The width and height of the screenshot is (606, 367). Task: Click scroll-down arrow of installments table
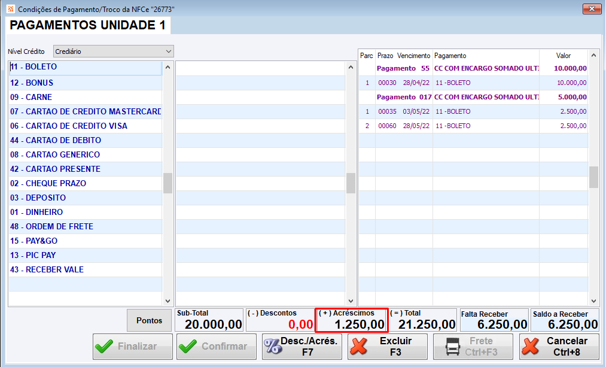point(593,301)
